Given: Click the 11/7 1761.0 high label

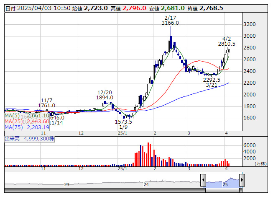Looking at the screenshot, I should point(46,103).
